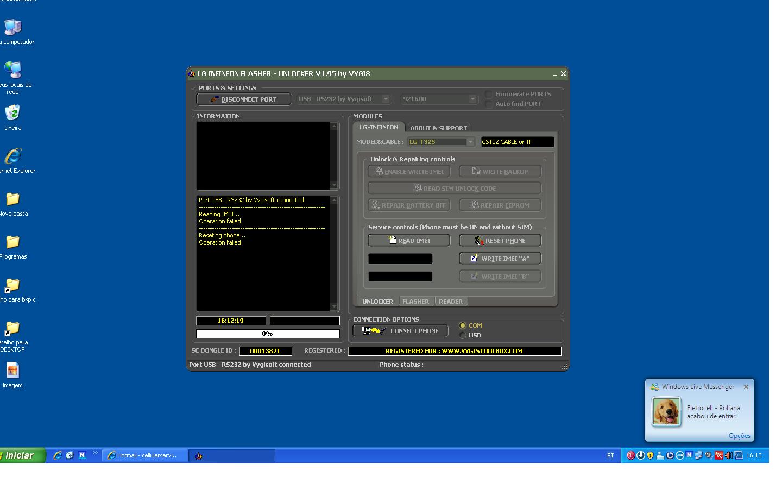Switch to the UNLOCKER tab
This screenshot has width=782, height=489.
[377, 302]
